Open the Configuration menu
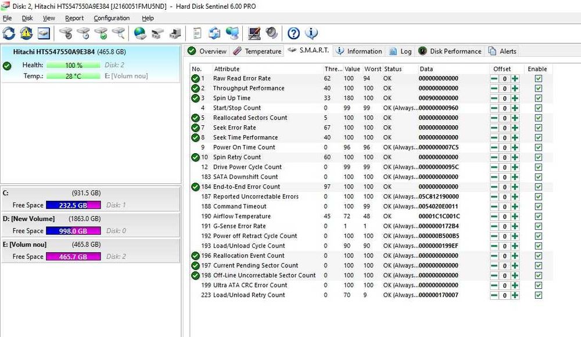 point(112,18)
